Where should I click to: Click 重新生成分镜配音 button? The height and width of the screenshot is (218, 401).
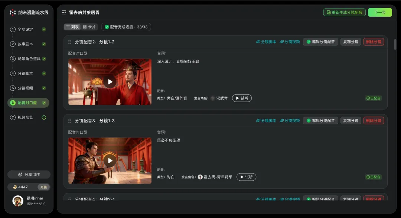click(344, 13)
